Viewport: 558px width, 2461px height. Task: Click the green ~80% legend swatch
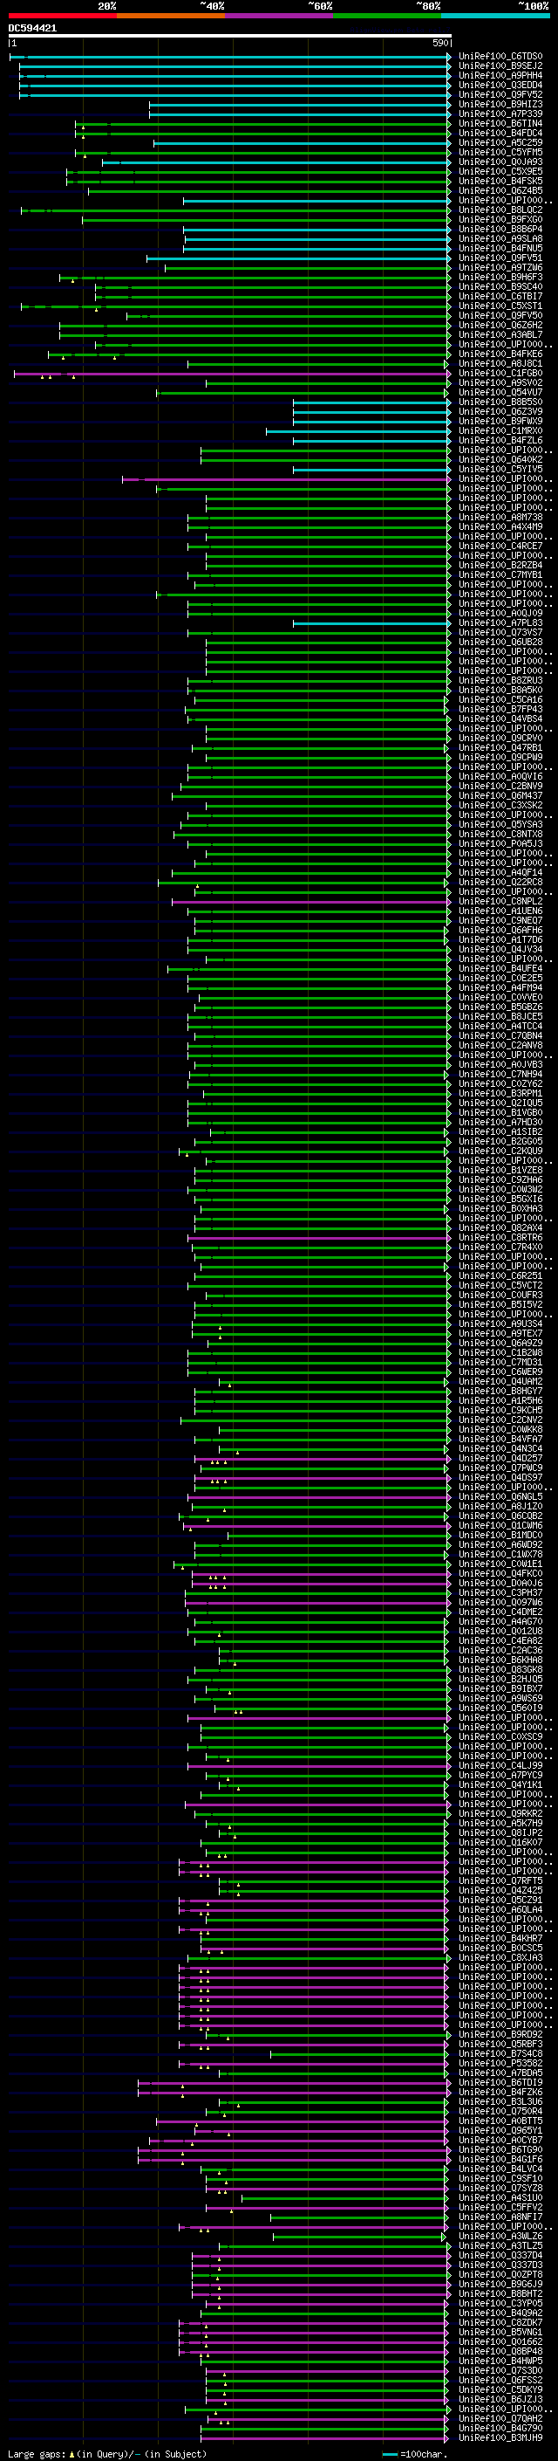point(387,16)
